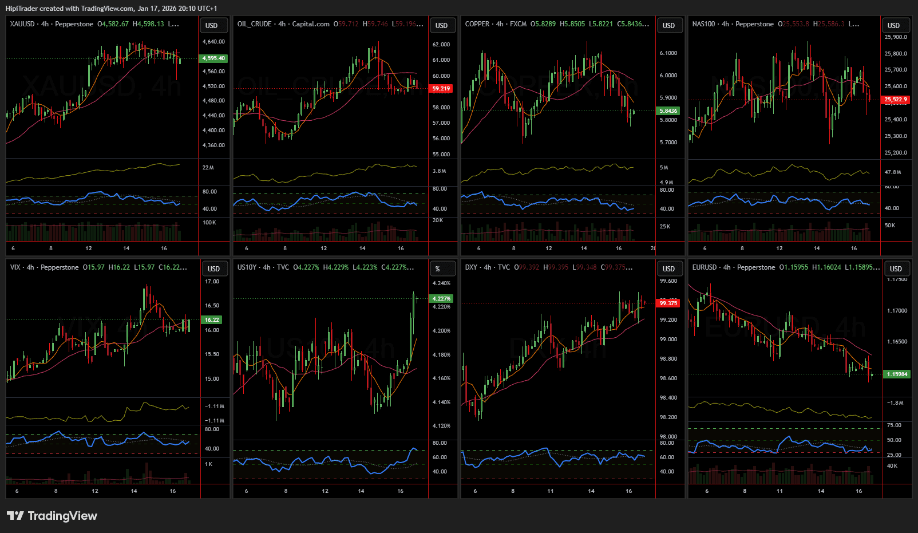
Task: Click the green 4.227% US10Y yield label
Action: [441, 298]
